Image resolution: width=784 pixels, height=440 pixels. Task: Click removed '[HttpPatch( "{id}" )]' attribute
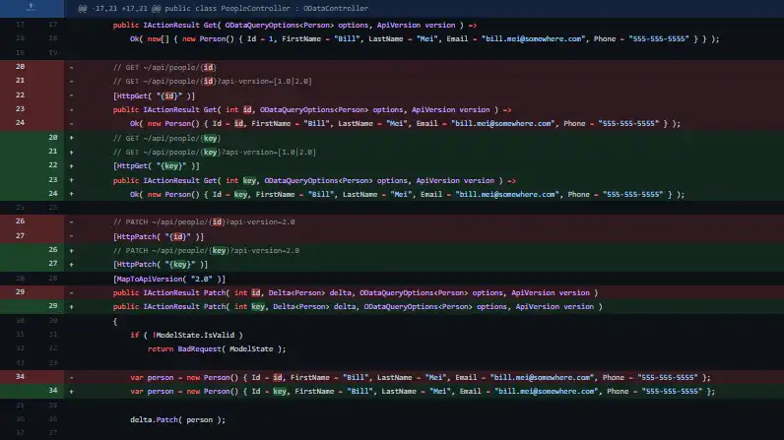(x=158, y=236)
